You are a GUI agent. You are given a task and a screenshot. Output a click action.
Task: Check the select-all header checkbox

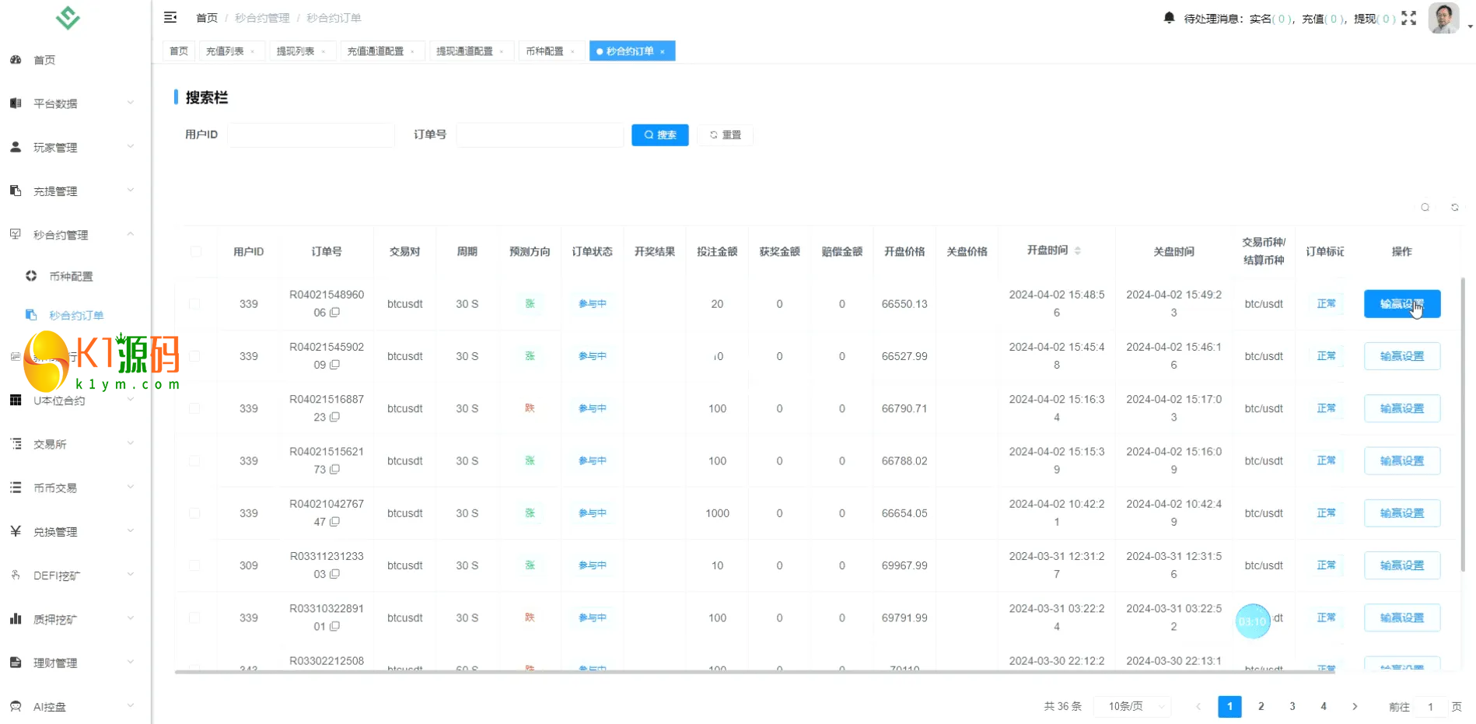[195, 251]
